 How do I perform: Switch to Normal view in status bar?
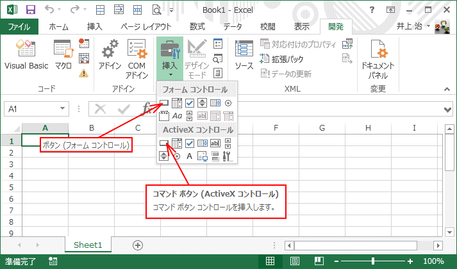[x=270, y=261]
